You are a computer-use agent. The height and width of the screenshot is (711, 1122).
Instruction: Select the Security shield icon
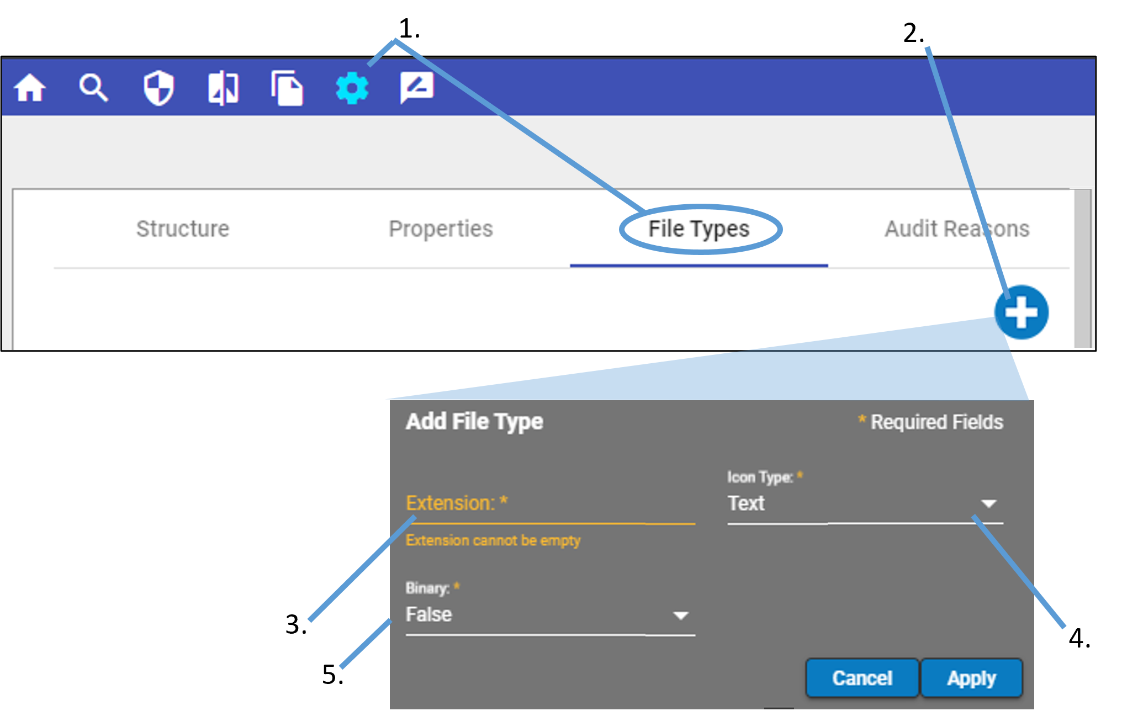[x=158, y=88]
